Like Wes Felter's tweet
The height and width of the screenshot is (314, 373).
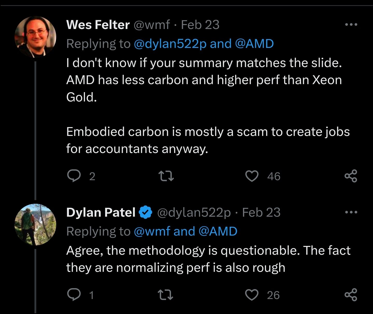coord(252,176)
